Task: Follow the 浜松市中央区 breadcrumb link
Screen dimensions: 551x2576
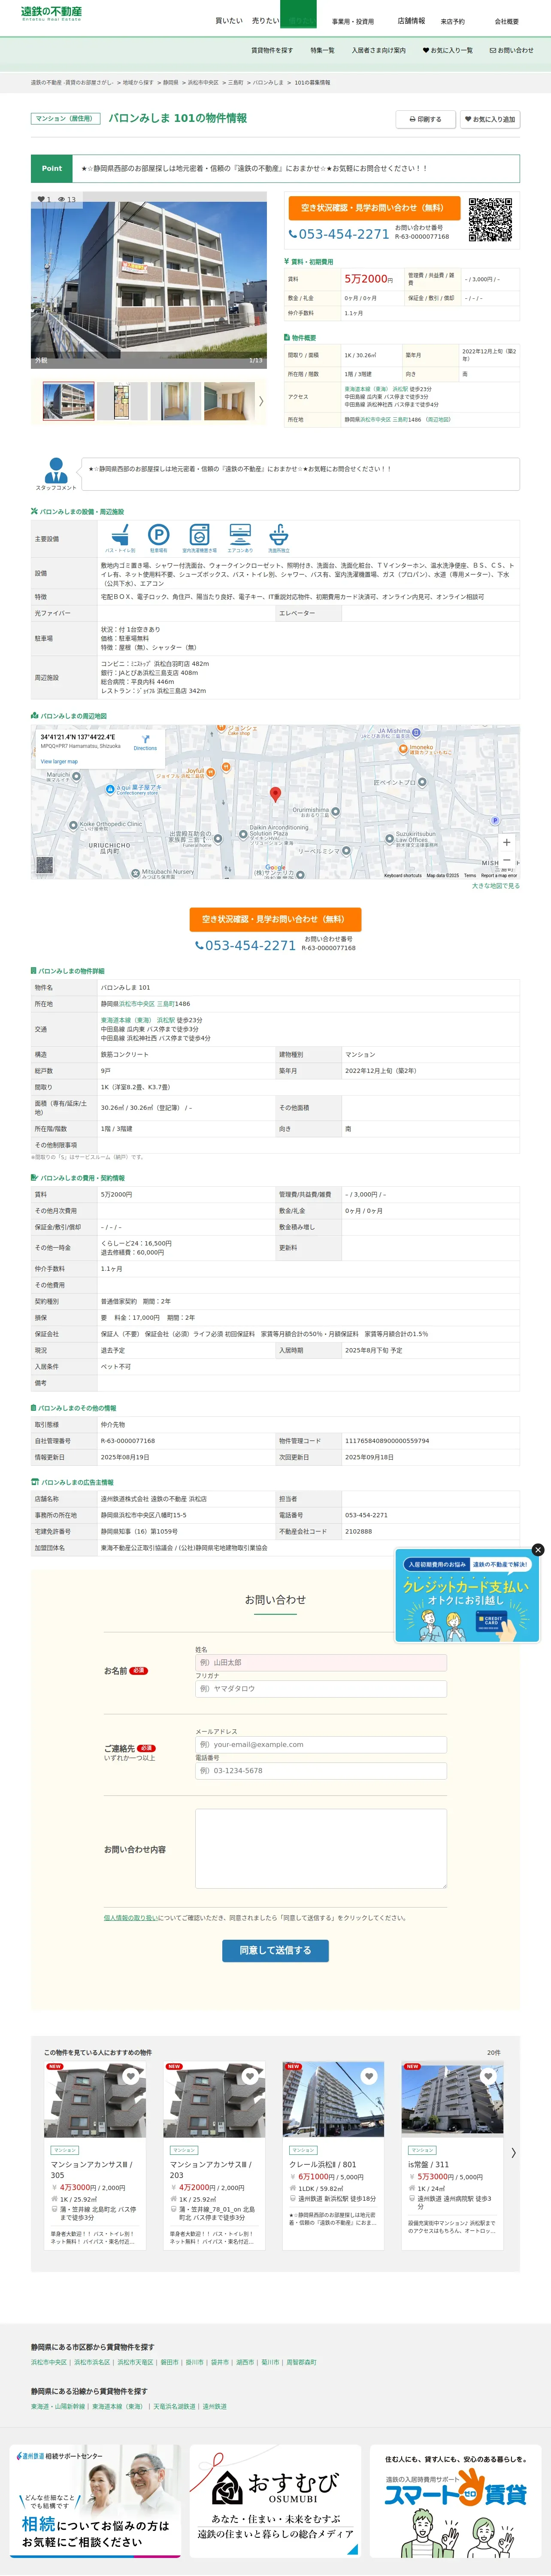Action: tap(203, 83)
